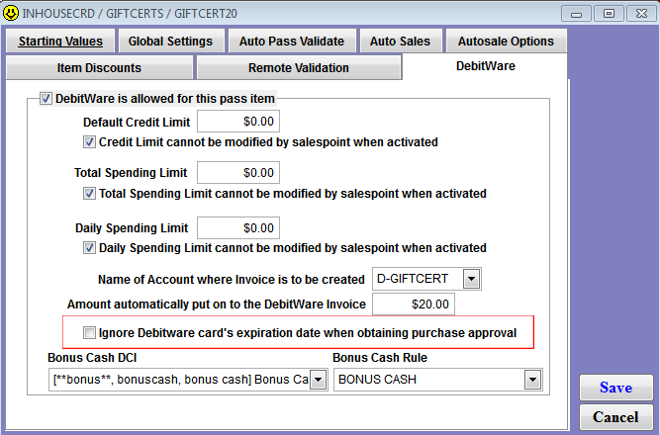Maximize the GIFTCERT20 window
The image size is (660, 435).
(609, 14)
